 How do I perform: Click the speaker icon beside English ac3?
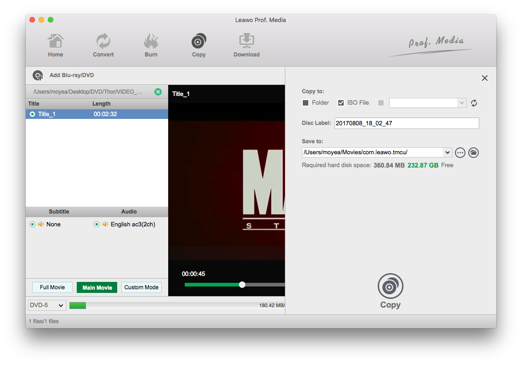tap(105, 224)
